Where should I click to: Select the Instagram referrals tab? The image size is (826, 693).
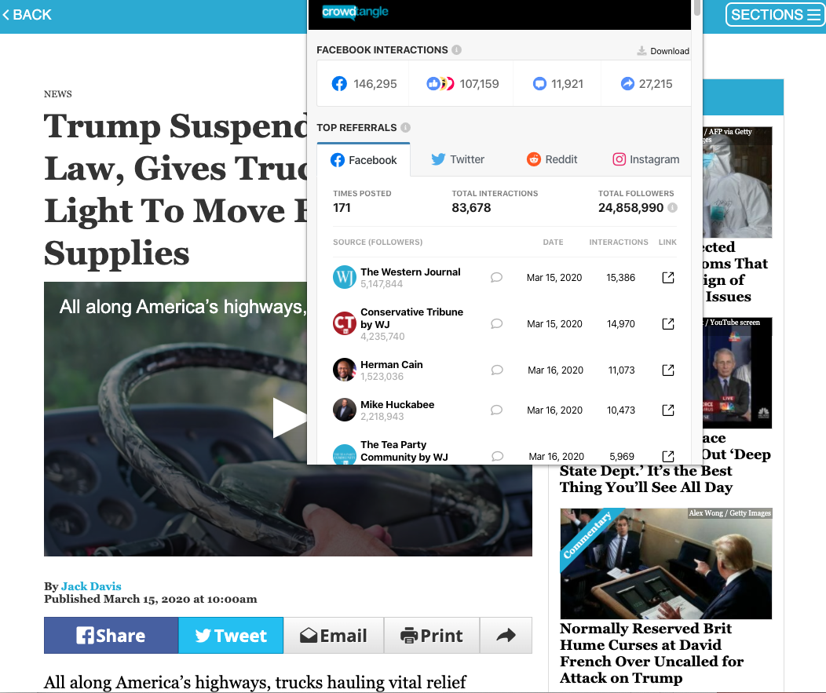tap(645, 159)
